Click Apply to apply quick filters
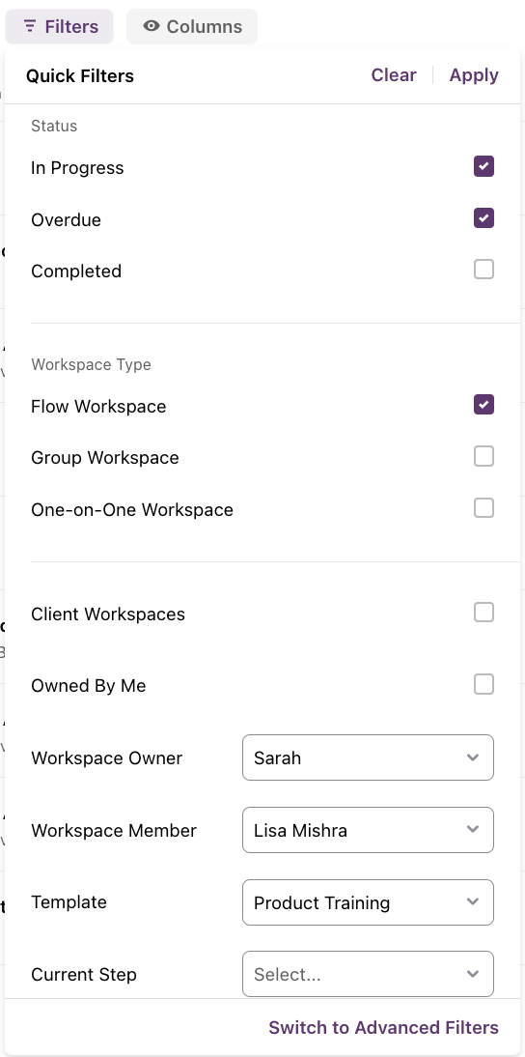Viewport: 525px width, 1057px height. point(474,74)
